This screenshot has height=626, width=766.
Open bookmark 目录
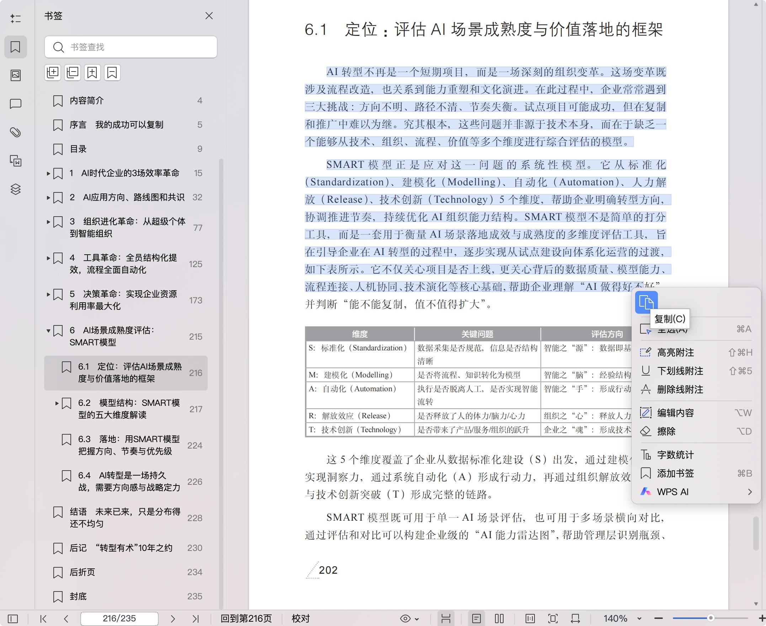coord(126,149)
